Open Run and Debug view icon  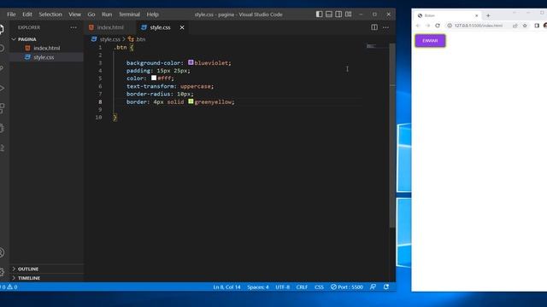point(2,88)
